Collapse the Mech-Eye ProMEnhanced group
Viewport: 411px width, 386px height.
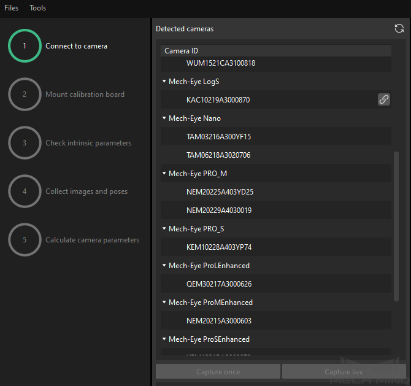(x=164, y=303)
